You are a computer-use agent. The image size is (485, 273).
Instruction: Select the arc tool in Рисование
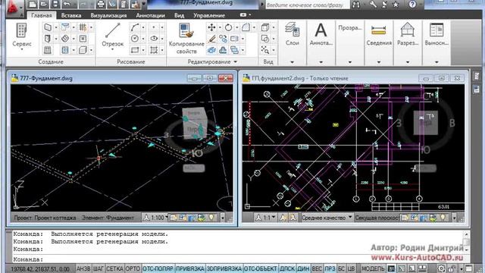tap(135, 27)
